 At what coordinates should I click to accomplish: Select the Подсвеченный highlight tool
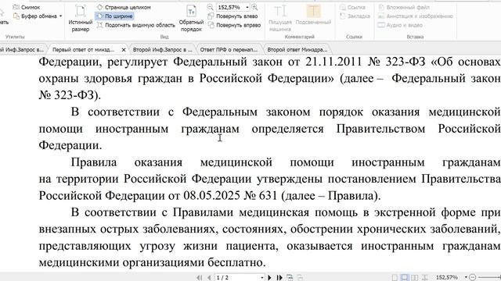tap(313, 16)
